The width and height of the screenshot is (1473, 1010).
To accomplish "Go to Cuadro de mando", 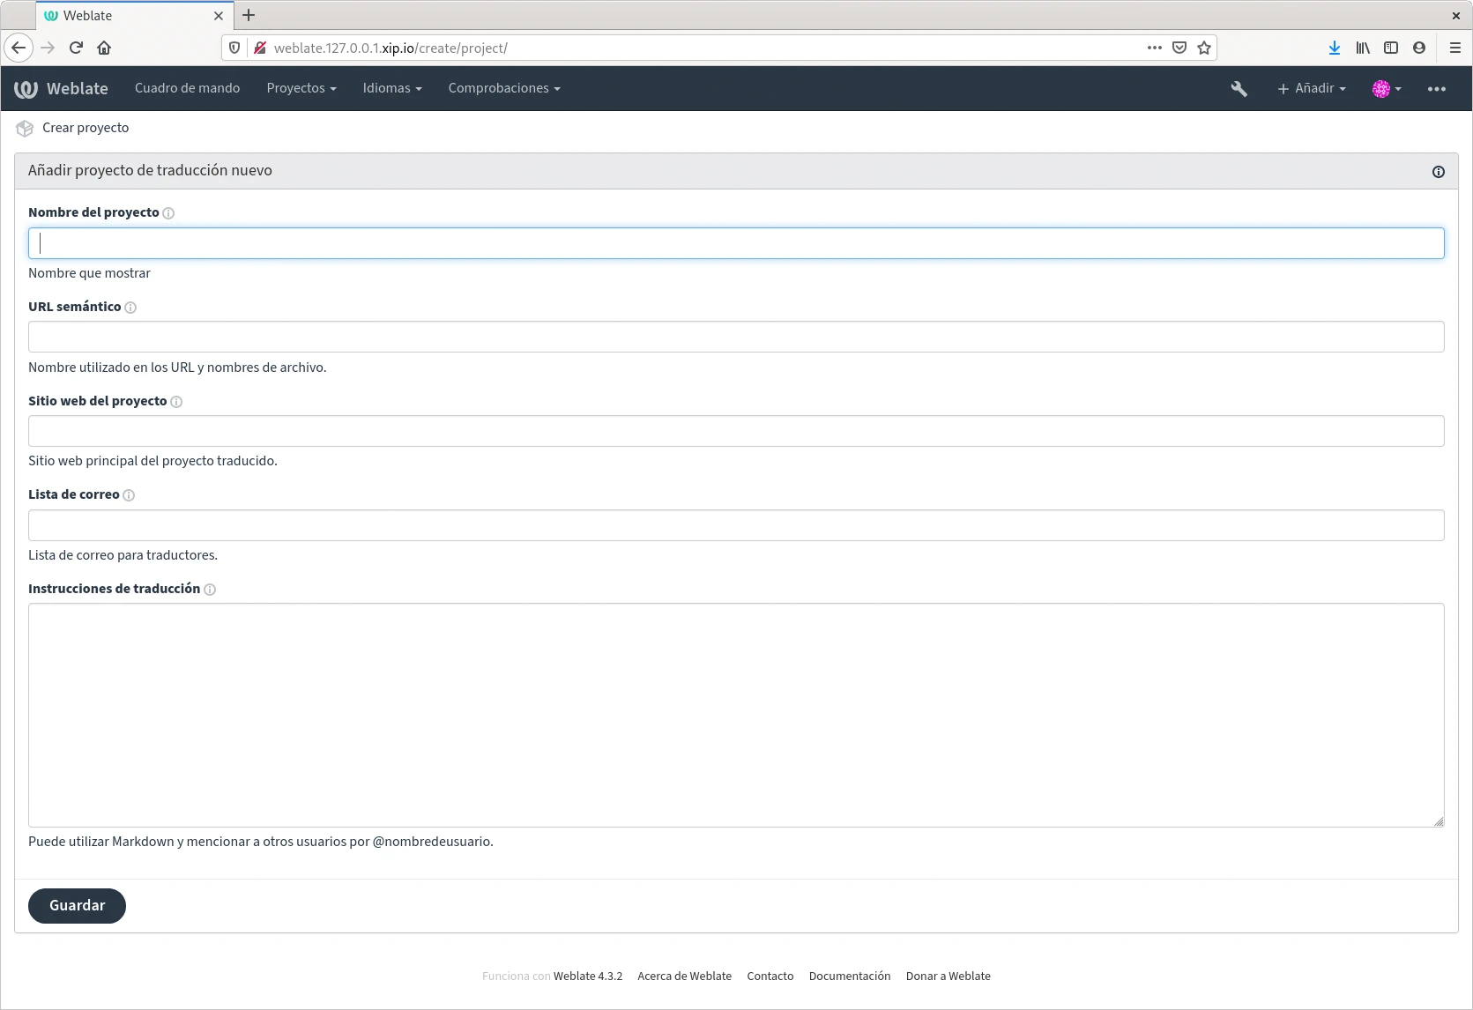I will pyautogui.click(x=187, y=88).
